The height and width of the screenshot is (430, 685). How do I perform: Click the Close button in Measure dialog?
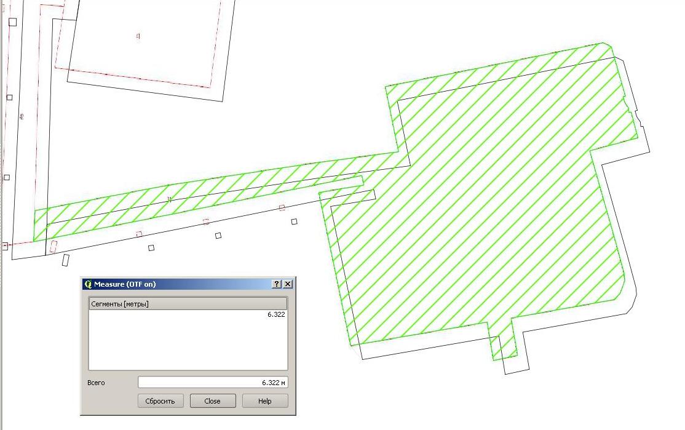(x=212, y=400)
